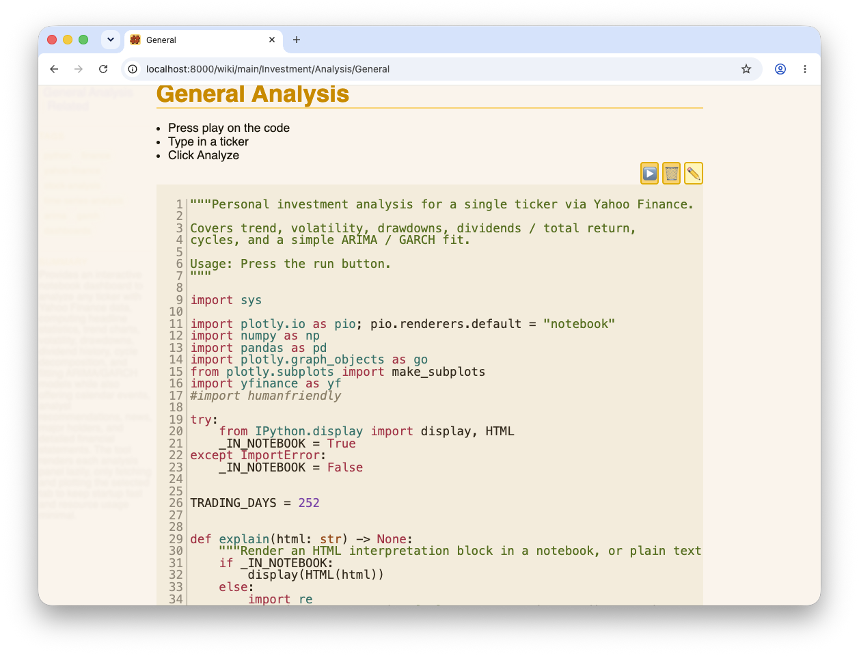Click the 'import pandas as pd' line
Viewport: 859px width, 656px height.
[258, 348]
